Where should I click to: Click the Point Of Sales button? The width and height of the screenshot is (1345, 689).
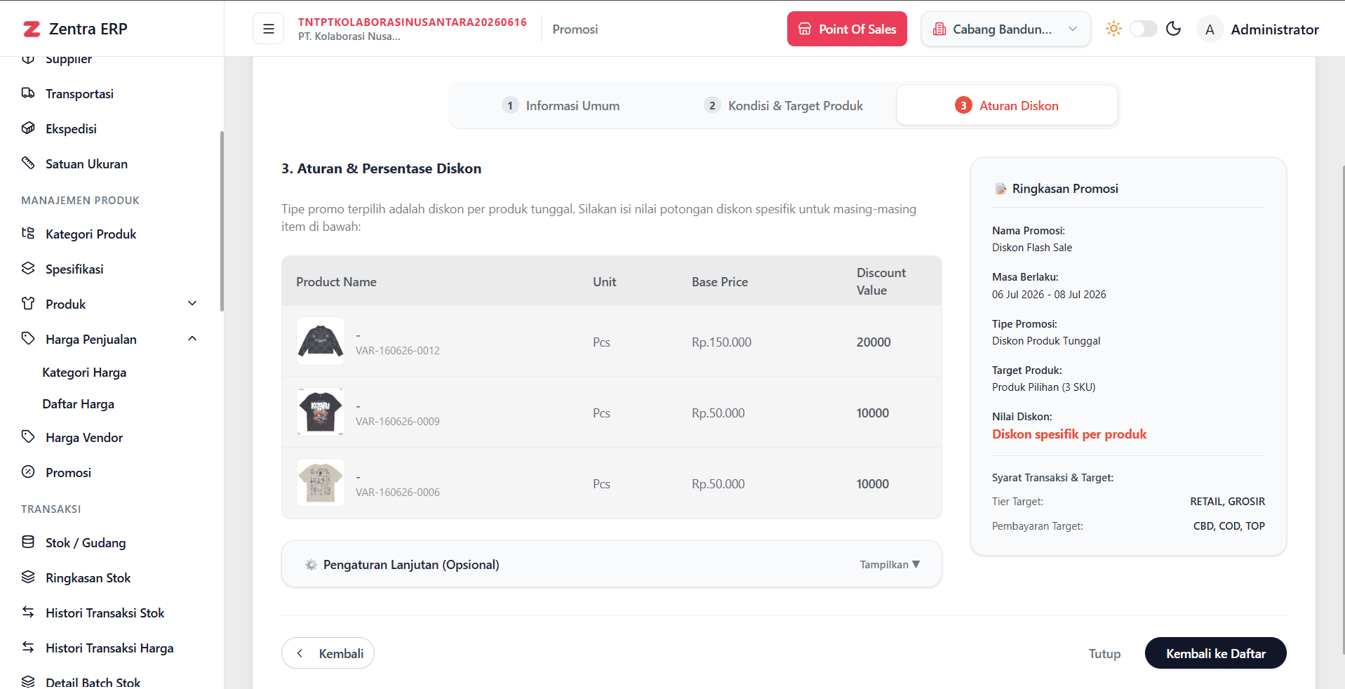pyautogui.click(x=847, y=29)
